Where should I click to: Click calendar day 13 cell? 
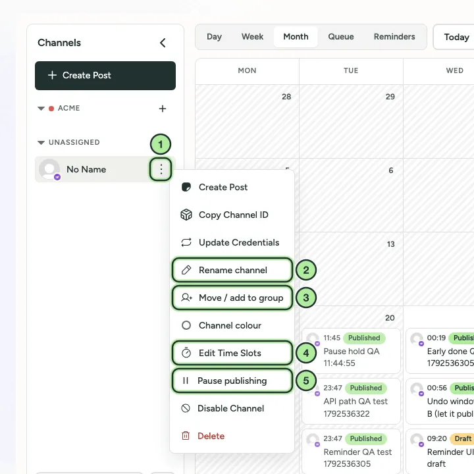click(351, 269)
